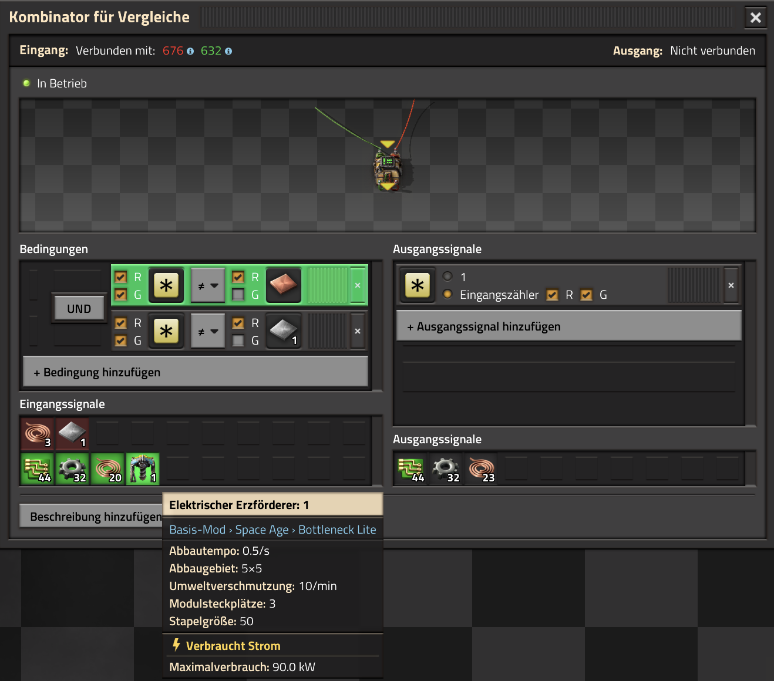Click electronic circuit output signal count 44
Screen dimensions: 774x681
(410, 468)
